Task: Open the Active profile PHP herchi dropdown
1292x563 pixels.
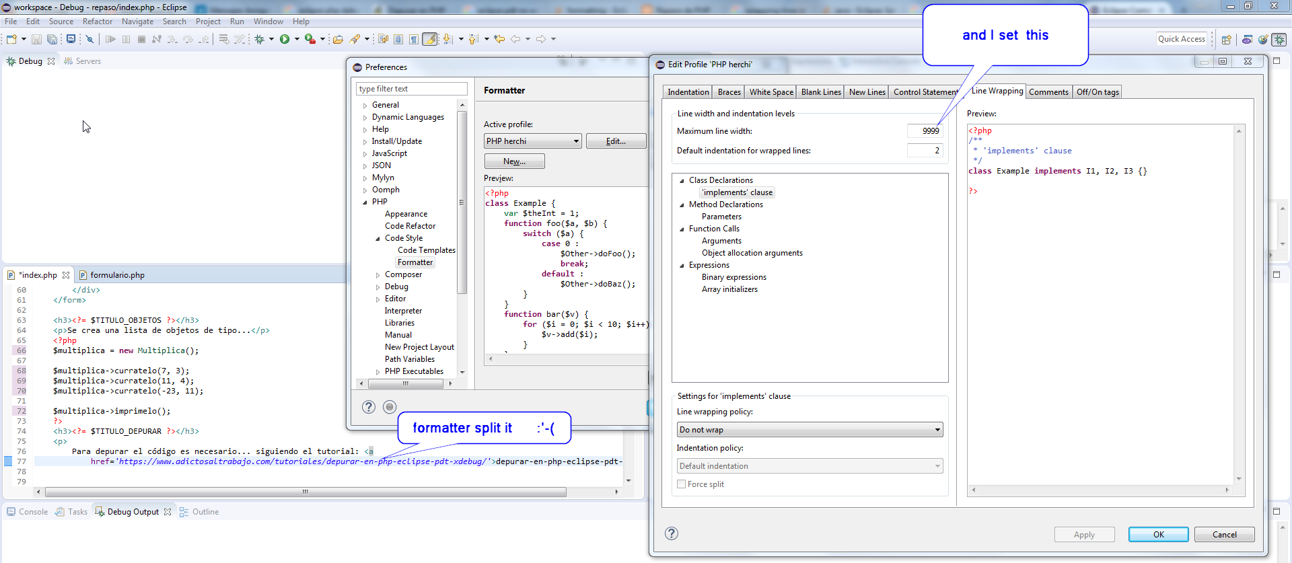Action: click(532, 141)
